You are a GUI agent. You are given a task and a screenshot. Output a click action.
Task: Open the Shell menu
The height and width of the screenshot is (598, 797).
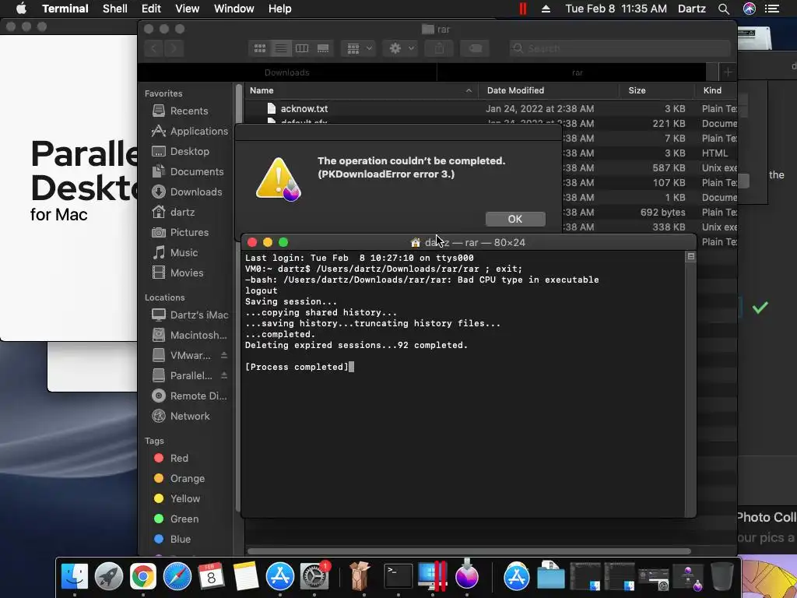point(115,9)
